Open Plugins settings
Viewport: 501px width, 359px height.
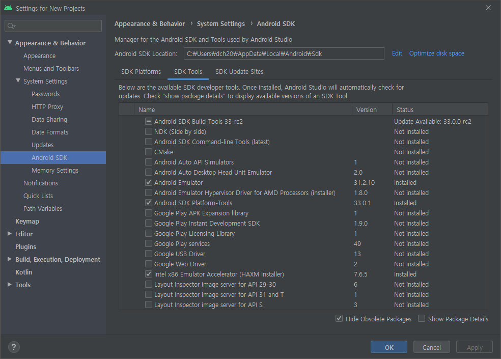25,247
